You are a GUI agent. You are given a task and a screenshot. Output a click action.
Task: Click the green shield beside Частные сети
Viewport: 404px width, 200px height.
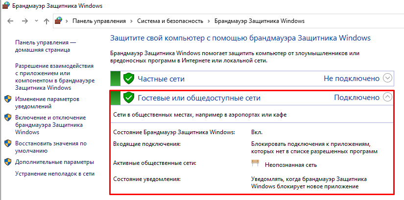[128, 78]
